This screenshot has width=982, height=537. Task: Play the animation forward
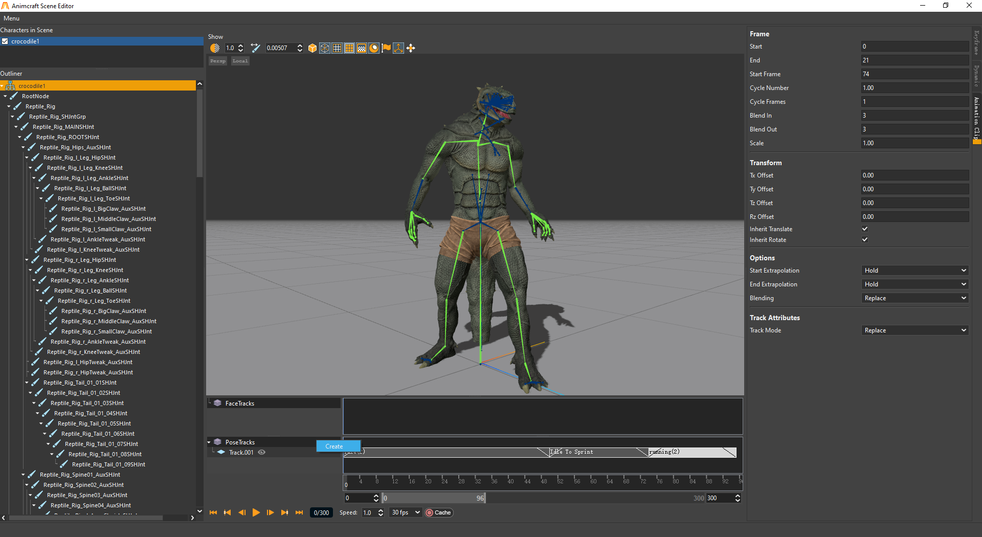256,512
